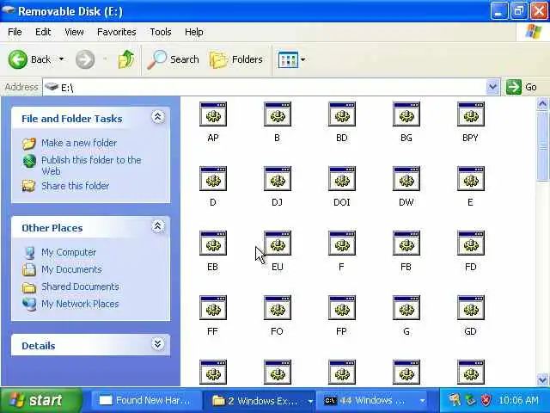Viewport: 550px width, 413px height.
Task: Open the Search pane
Action: (173, 59)
